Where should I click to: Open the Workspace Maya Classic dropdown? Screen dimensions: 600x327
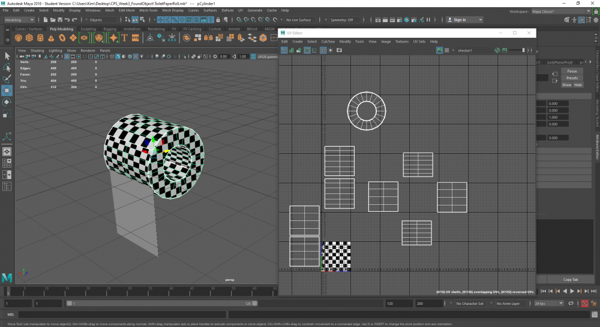pos(561,11)
